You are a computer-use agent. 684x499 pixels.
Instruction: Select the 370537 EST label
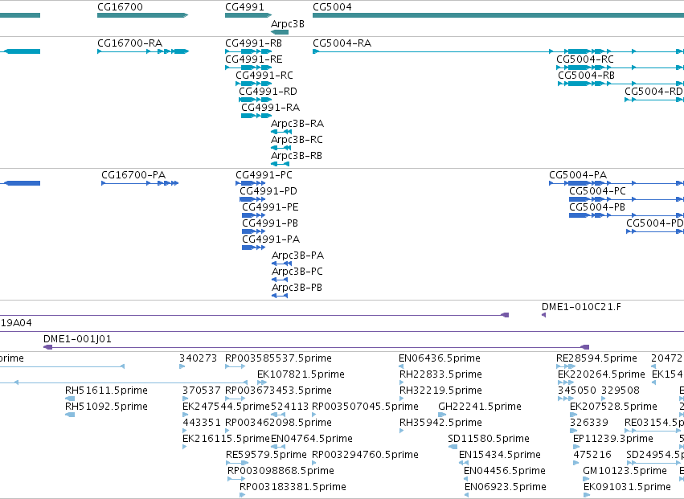(201, 391)
